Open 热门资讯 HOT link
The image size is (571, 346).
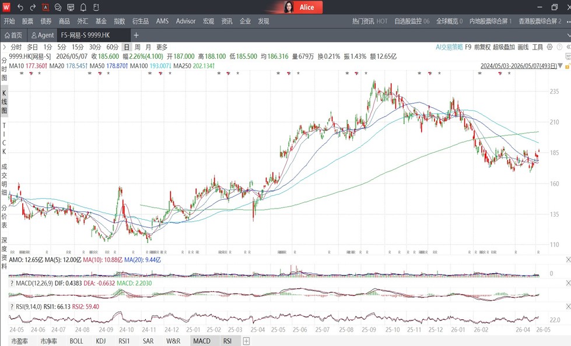370,21
